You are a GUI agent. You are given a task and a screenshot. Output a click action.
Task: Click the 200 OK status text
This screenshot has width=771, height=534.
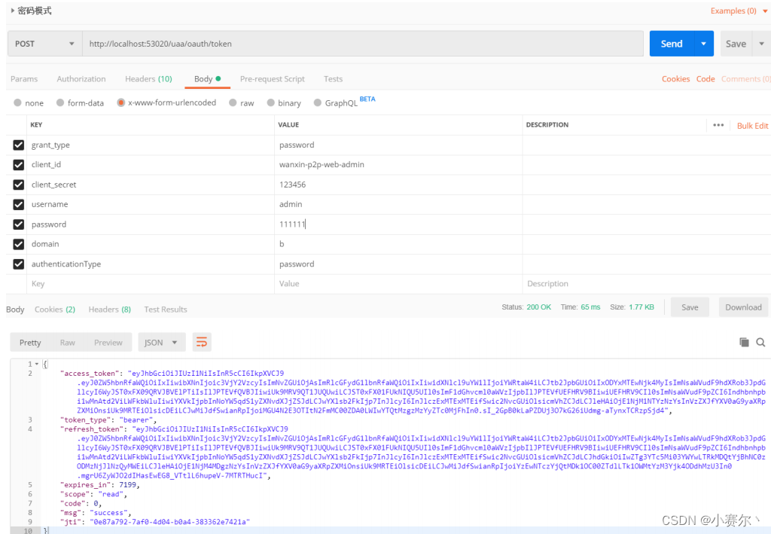click(538, 307)
